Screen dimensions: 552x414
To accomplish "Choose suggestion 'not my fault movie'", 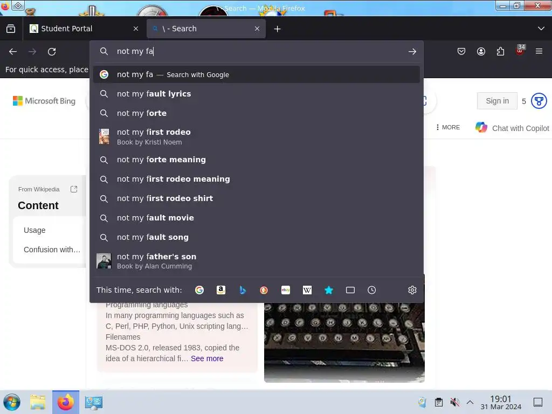I will [256, 218].
